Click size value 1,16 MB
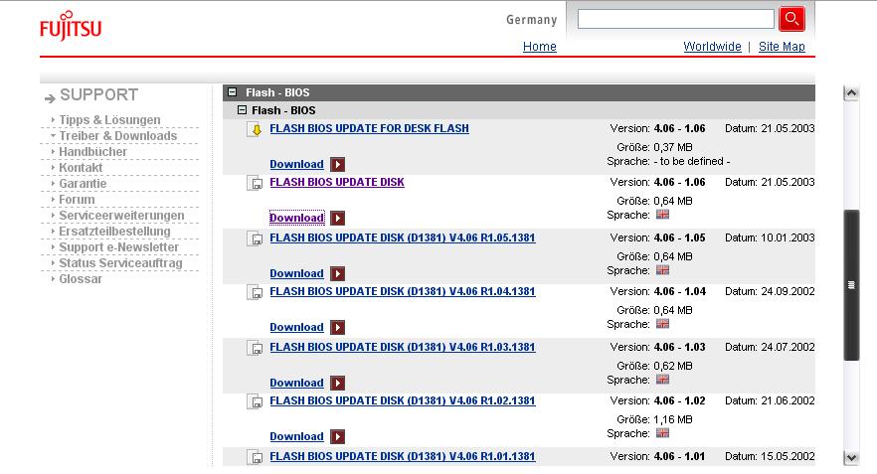This screenshot has height=474, width=877. (673, 419)
